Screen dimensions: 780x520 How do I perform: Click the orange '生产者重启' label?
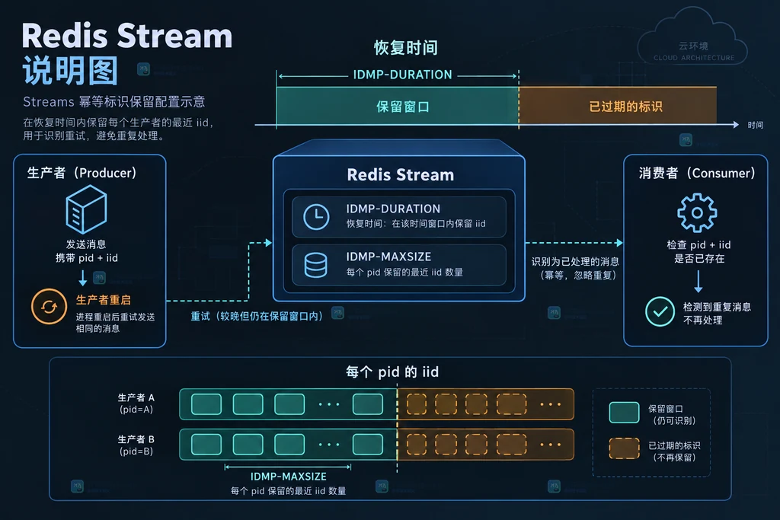pyautogui.click(x=104, y=300)
